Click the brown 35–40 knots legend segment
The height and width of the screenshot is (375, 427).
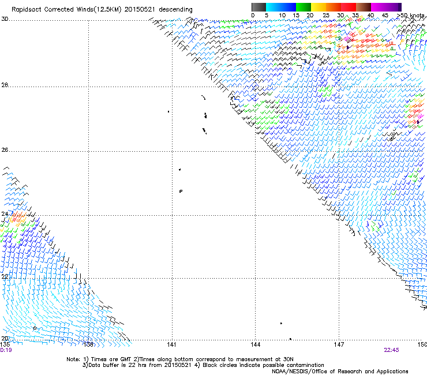pyautogui.click(x=364, y=7)
